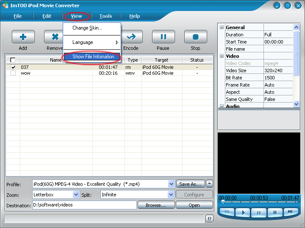Open the Profile dropdown list
Image resolution: width=305 pixels, height=228 pixels.
click(171, 184)
